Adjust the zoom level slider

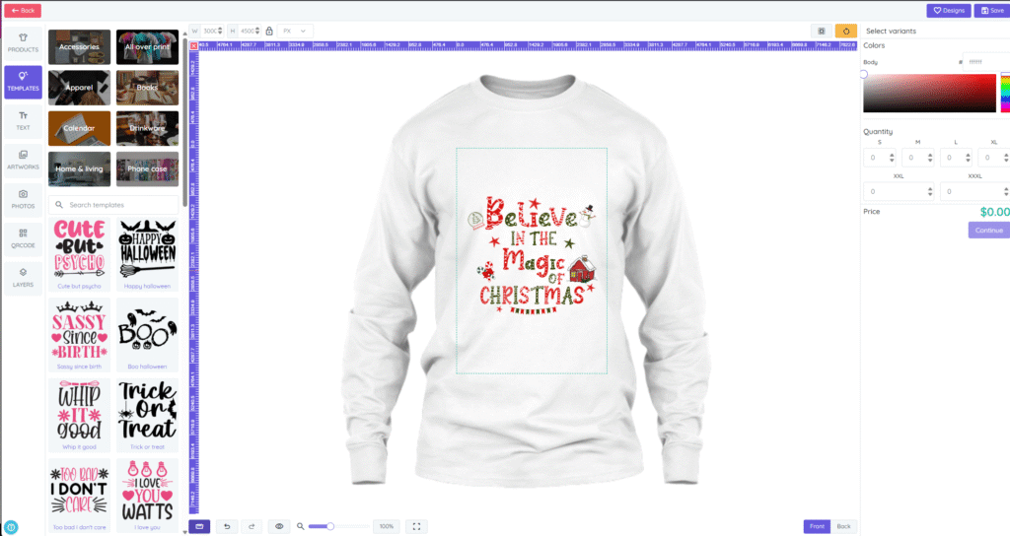coord(330,526)
